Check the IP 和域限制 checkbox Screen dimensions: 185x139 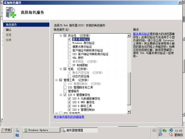69,65
